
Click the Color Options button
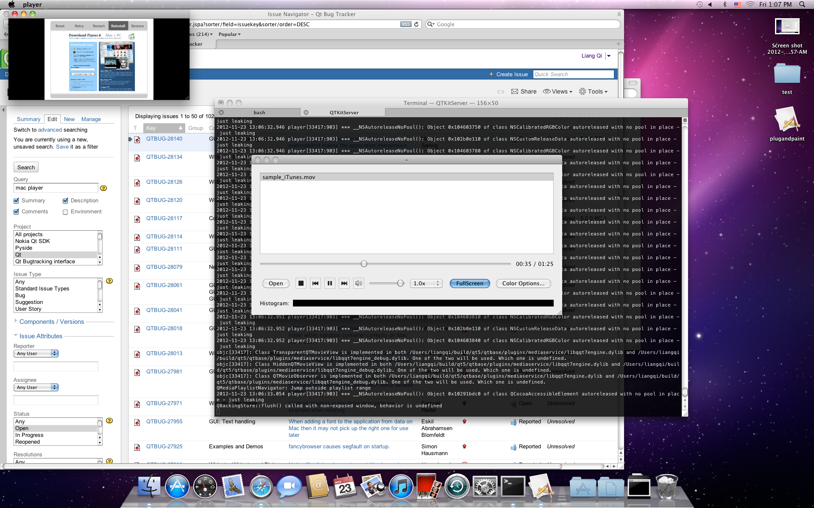pyautogui.click(x=523, y=283)
